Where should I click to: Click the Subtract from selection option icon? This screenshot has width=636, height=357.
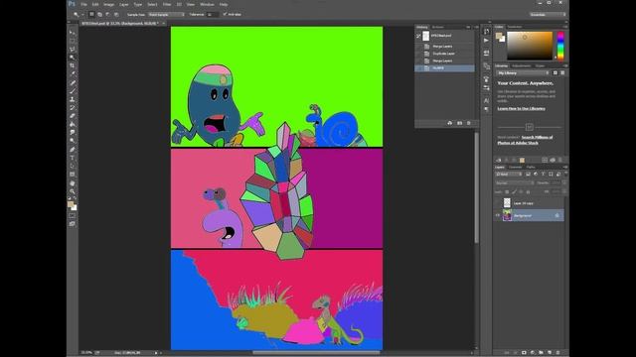coord(108,14)
